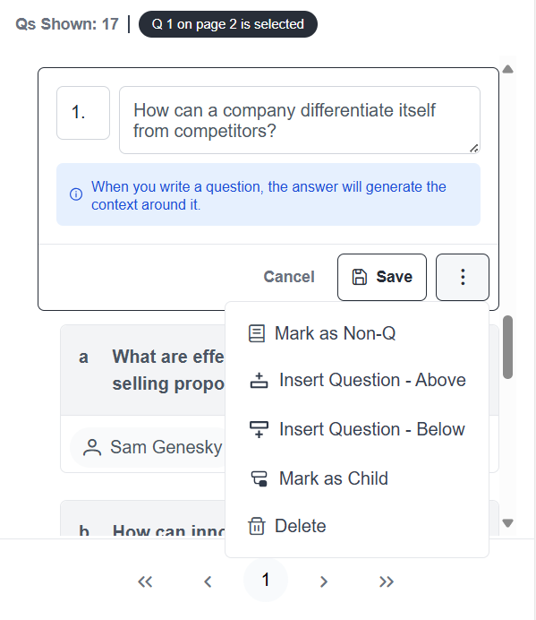
Task: Click the Insert Question Above icon
Action: (259, 381)
